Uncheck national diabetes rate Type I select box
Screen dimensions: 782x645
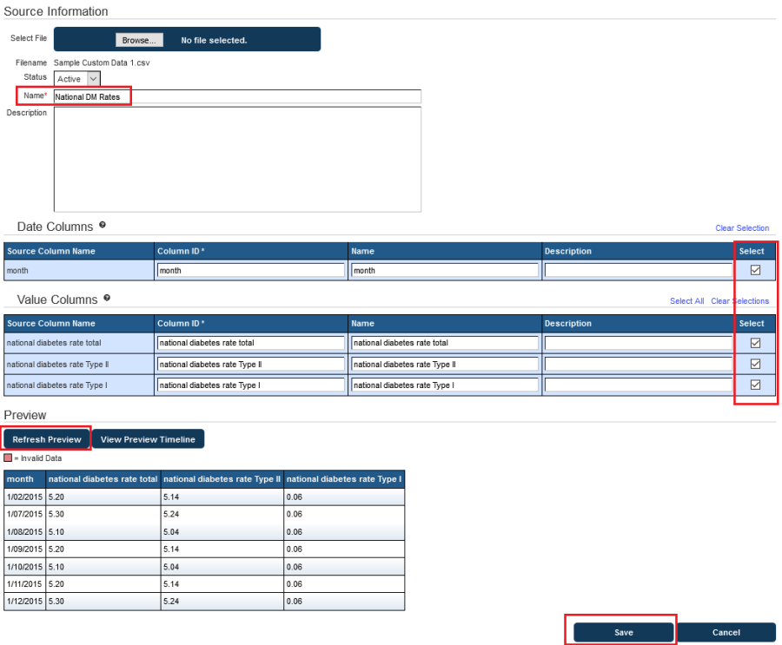pos(755,385)
